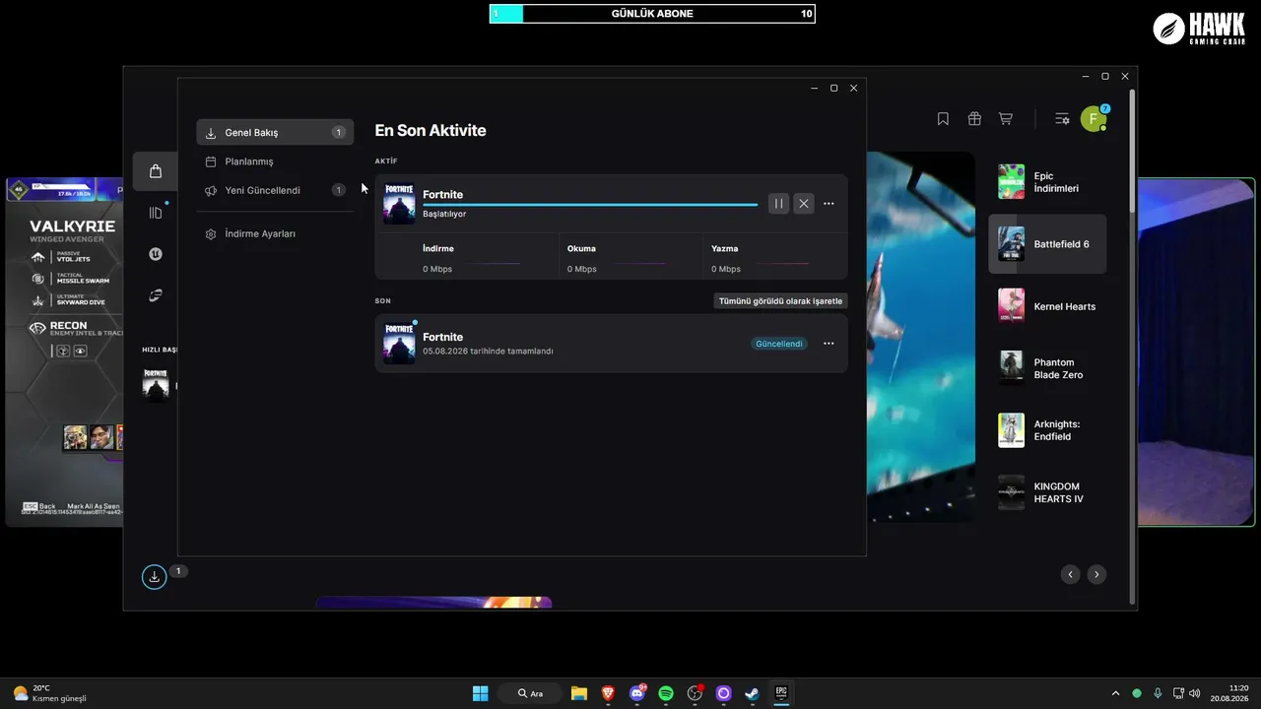Open Epic İndirimleri in store carousel list

[x=1047, y=182]
